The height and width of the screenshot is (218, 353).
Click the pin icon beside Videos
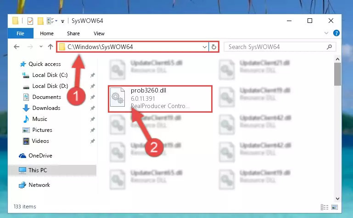tap(93, 141)
